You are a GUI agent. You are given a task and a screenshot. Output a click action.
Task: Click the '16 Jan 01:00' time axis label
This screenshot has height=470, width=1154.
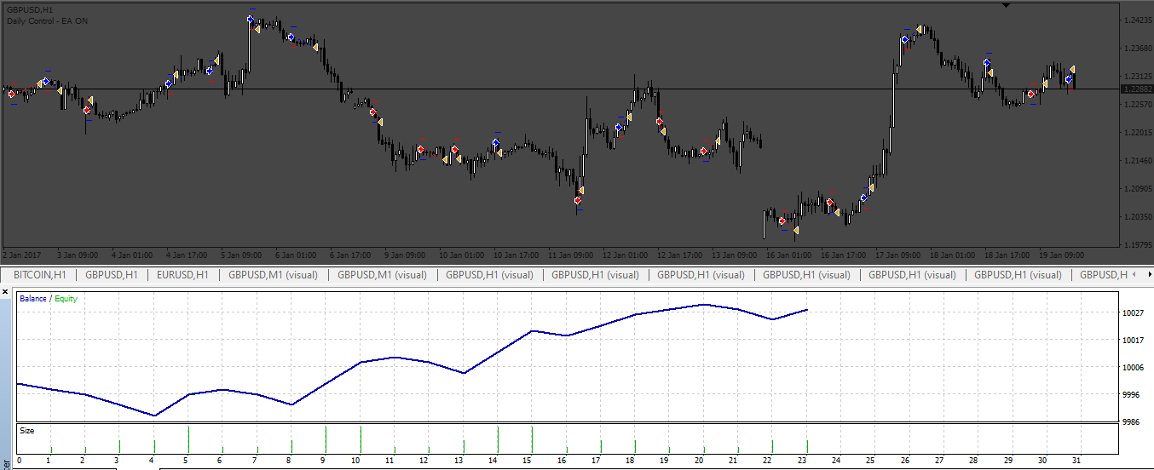(789, 255)
